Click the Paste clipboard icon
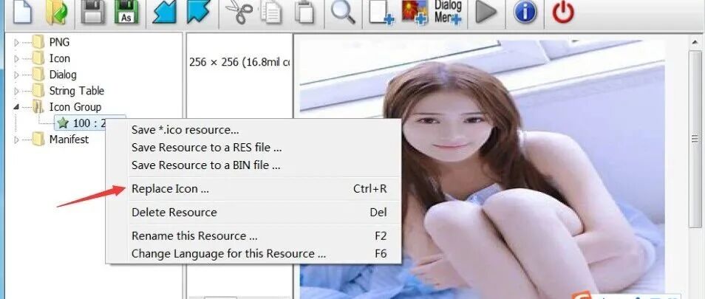The width and height of the screenshot is (705, 299). click(x=304, y=12)
